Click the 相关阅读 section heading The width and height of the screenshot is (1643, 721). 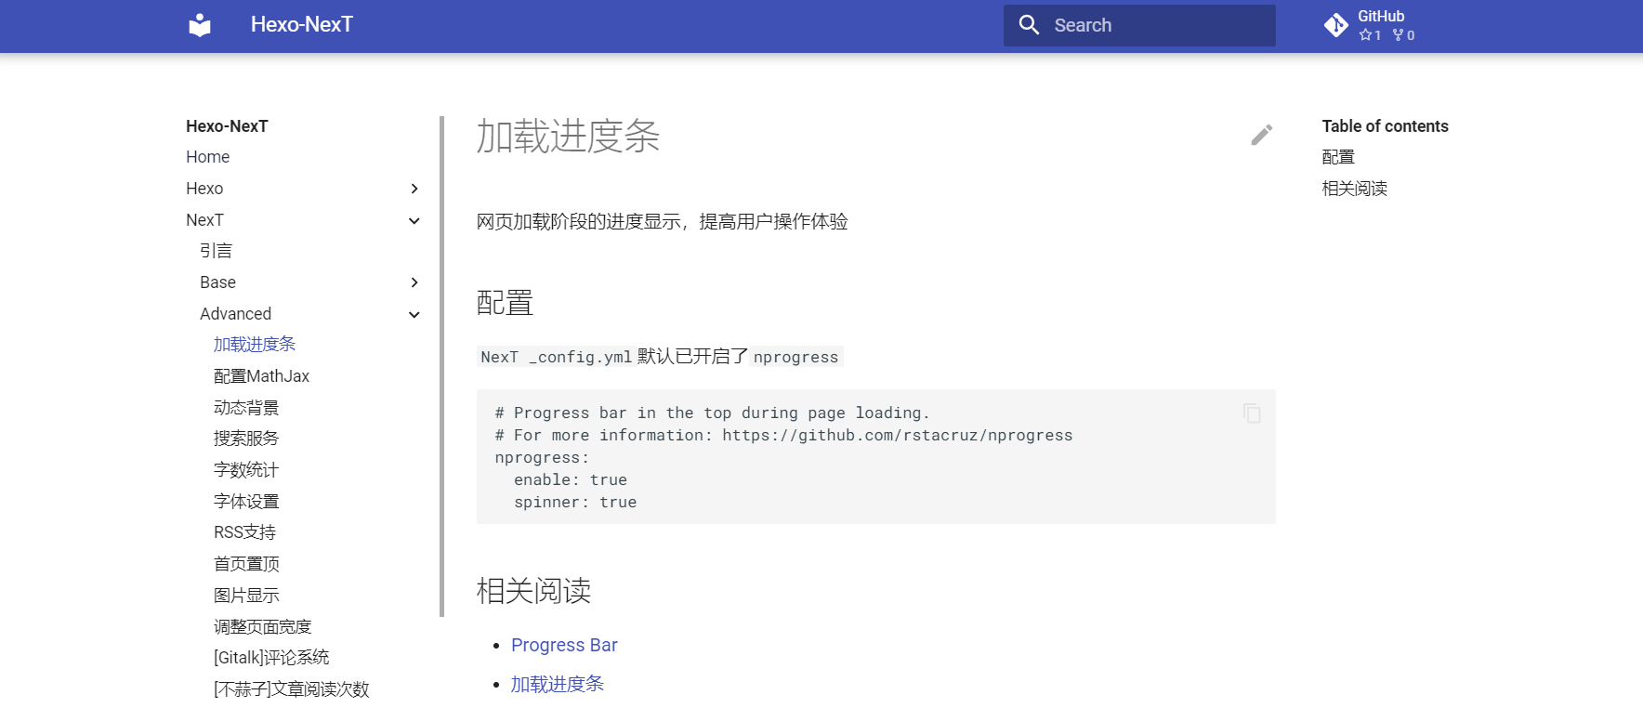[x=533, y=591]
